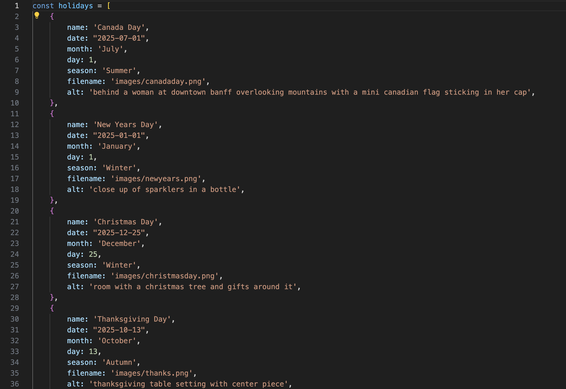
Task: Click the 'Autumn' season value
Action: (119, 362)
